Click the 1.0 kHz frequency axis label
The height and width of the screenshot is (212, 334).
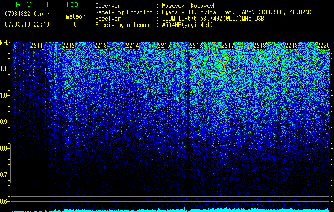pyautogui.click(x=4, y=95)
